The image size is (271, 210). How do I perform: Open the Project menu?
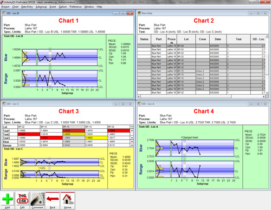(x=5, y=7)
